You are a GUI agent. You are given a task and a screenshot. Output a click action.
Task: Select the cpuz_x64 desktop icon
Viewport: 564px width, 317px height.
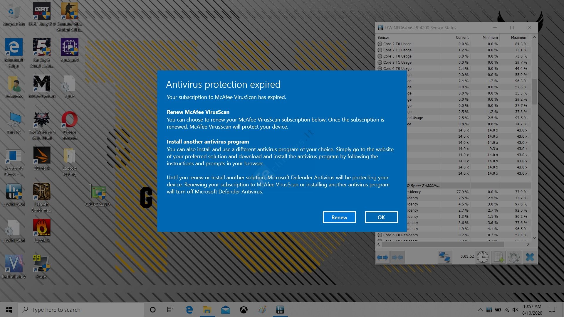(x=70, y=50)
